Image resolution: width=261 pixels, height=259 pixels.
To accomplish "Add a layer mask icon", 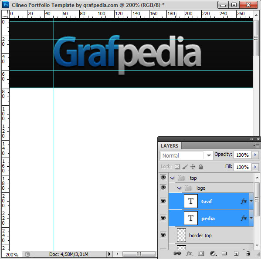I will pyautogui.click(x=201, y=253).
